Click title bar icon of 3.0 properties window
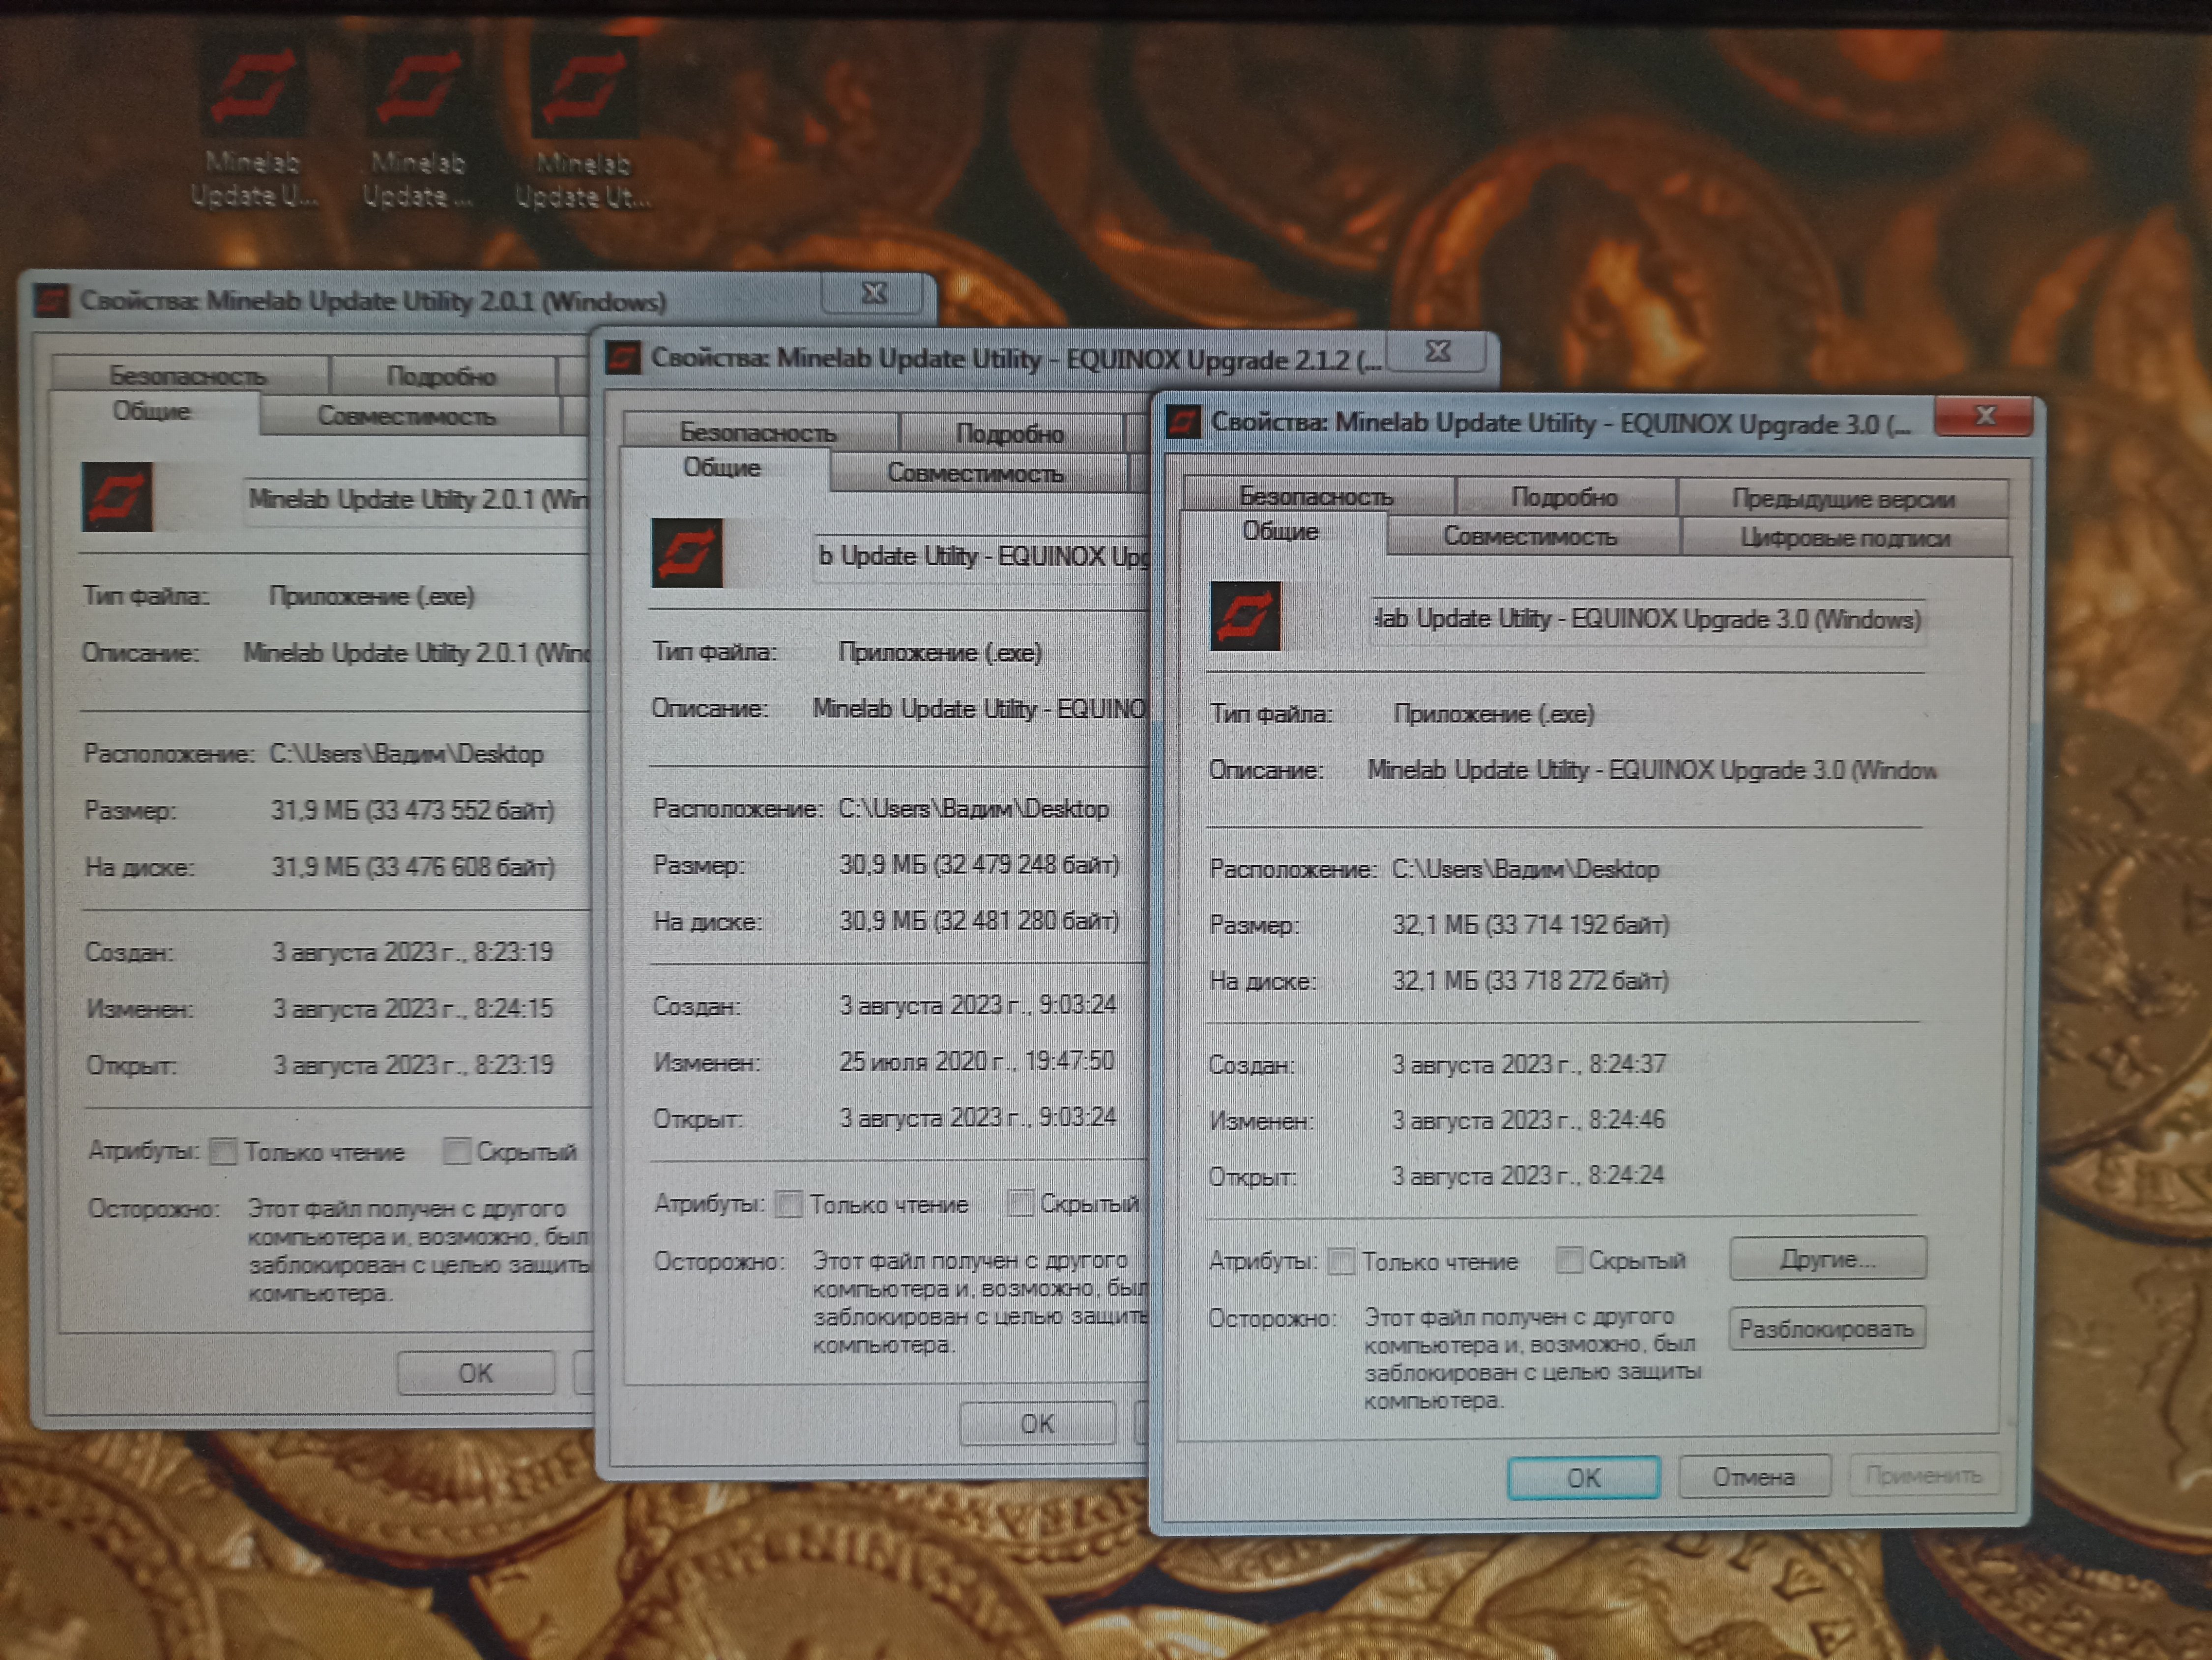This screenshot has width=2212, height=1660. pyautogui.click(x=1184, y=421)
